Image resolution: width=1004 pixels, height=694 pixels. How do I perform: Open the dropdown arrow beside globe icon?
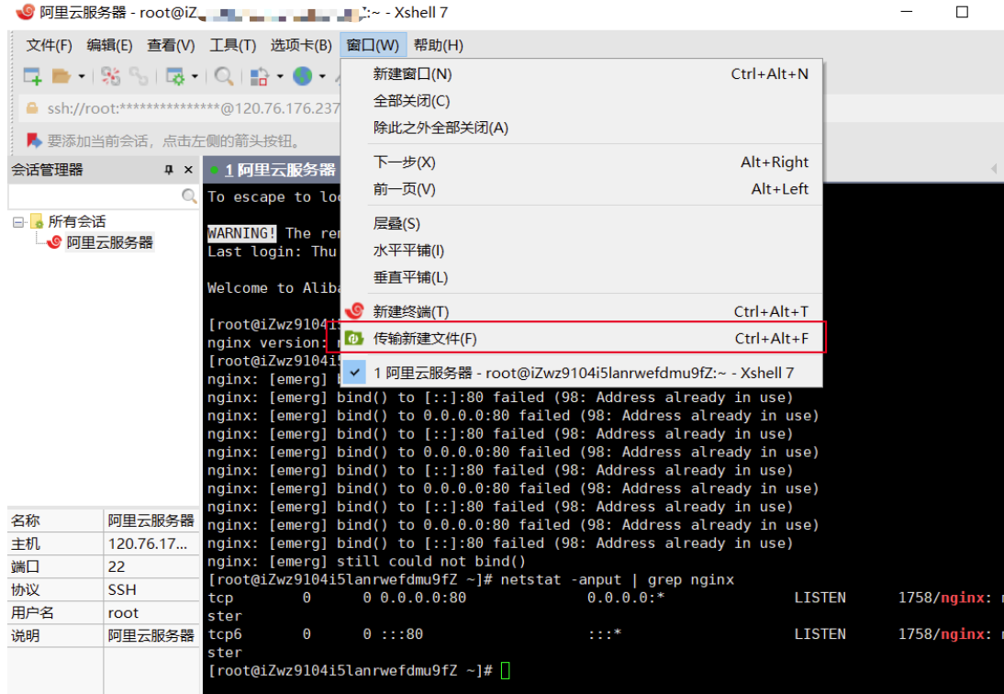(322, 76)
